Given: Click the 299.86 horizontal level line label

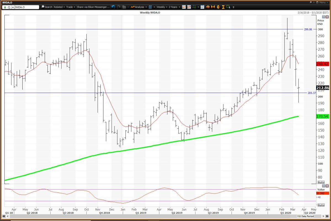Looking at the screenshot, I should (308, 29).
